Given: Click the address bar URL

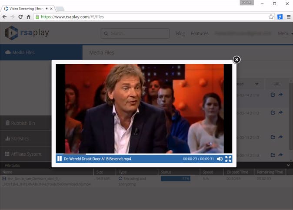Looking at the screenshot, I should point(72,17).
